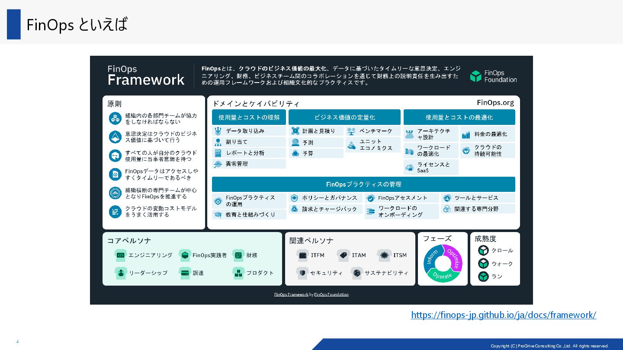Click the 計画と見積り icon
This screenshot has height=350, width=623.
tap(295, 131)
